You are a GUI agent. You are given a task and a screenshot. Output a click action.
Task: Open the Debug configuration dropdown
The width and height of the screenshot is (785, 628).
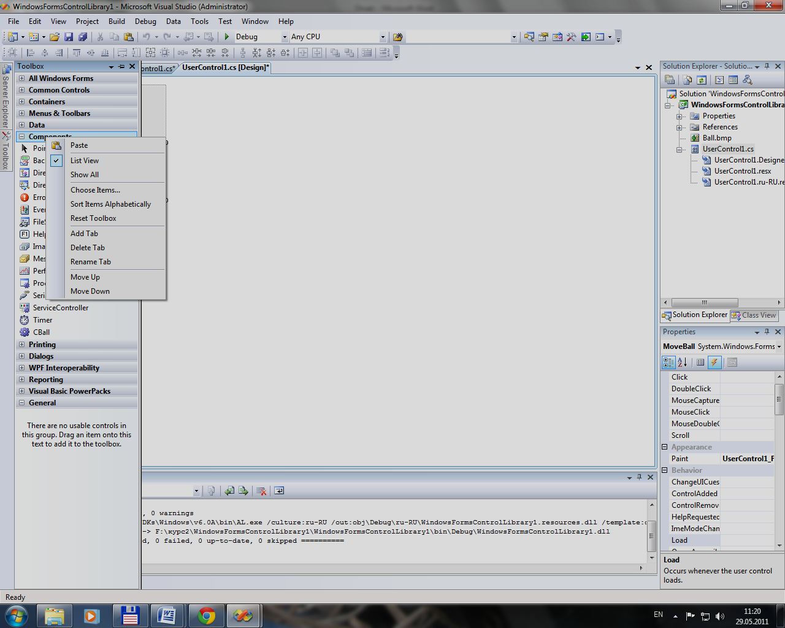click(285, 37)
